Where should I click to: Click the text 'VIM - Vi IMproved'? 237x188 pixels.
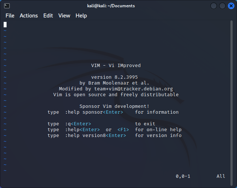coord(116,66)
